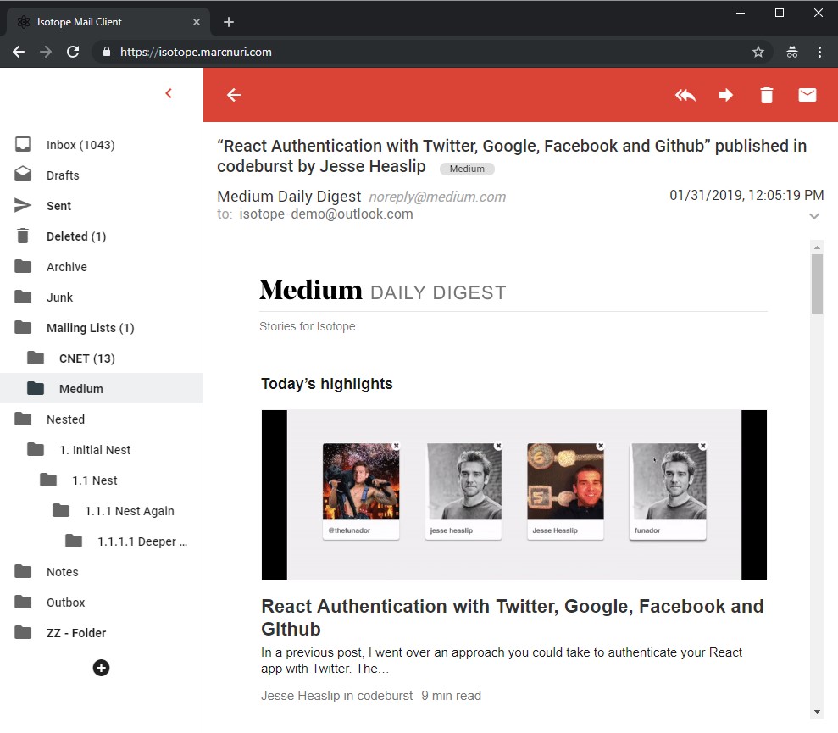
Task: Open the Archive folder icon
Action: pos(21,266)
